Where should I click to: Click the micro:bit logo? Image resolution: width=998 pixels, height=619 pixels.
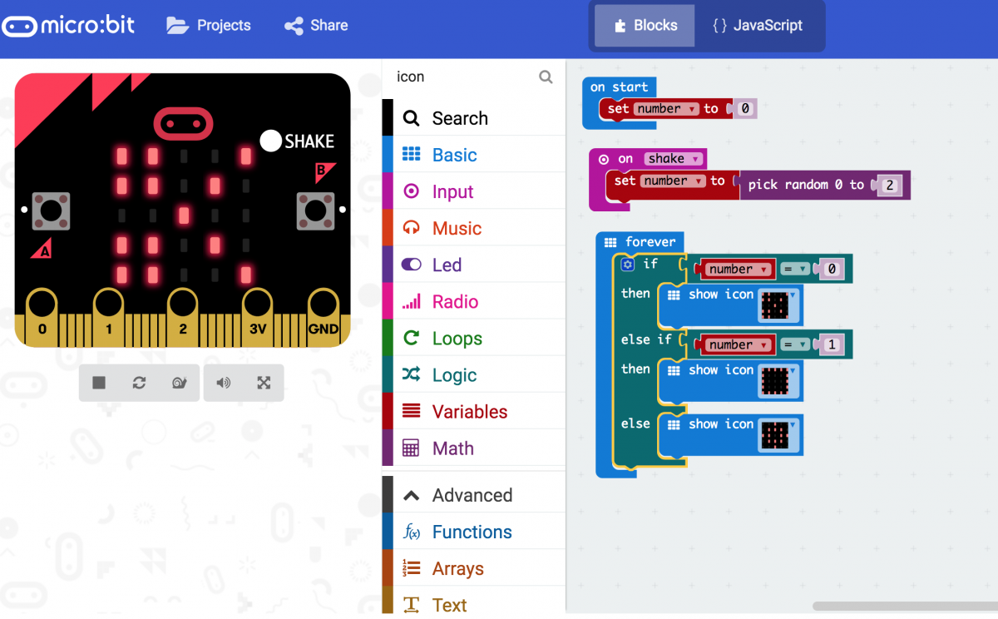point(69,25)
